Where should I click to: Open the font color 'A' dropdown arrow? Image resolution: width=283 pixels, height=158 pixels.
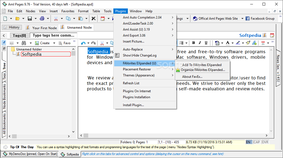click(232, 43)
